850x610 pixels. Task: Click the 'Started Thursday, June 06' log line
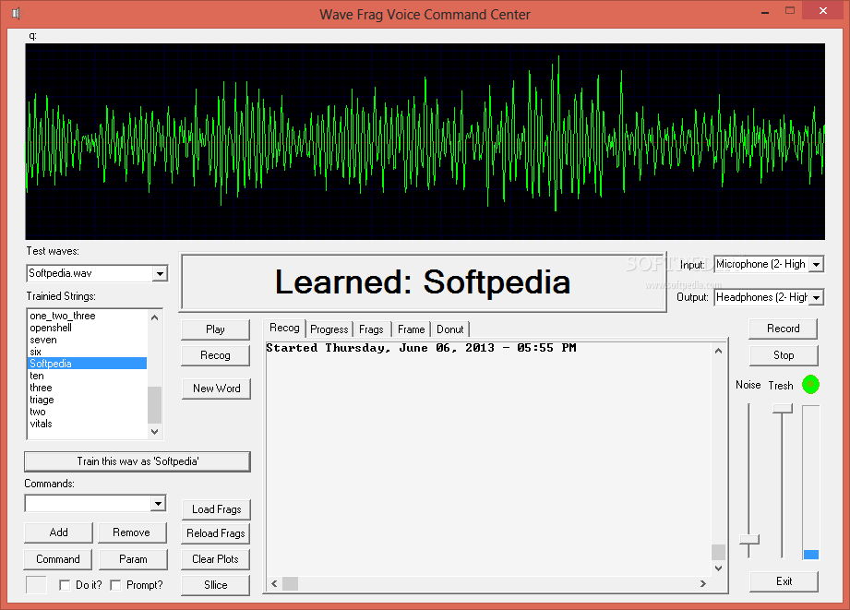(x=421, y=348)
